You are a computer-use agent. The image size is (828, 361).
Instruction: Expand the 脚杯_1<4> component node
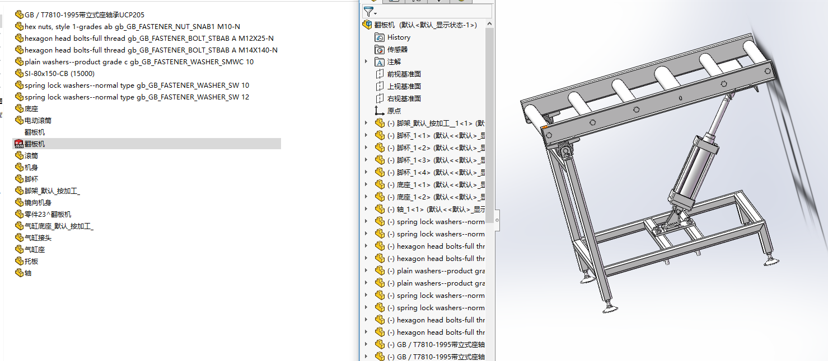pyautogui.click(x=367, y=173)
